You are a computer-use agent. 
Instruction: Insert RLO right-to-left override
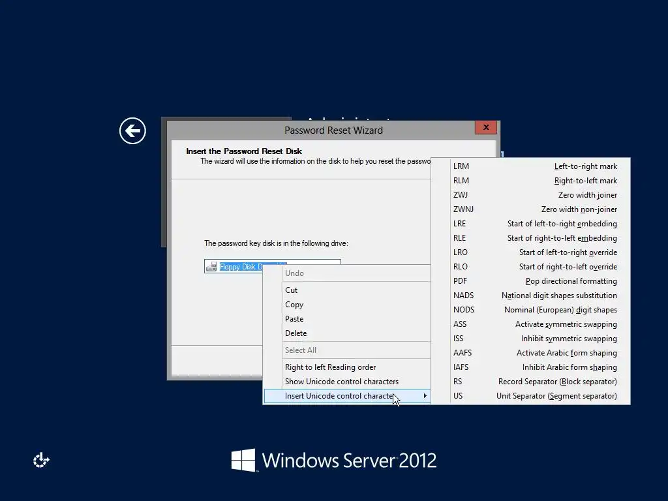coord(531,267)
